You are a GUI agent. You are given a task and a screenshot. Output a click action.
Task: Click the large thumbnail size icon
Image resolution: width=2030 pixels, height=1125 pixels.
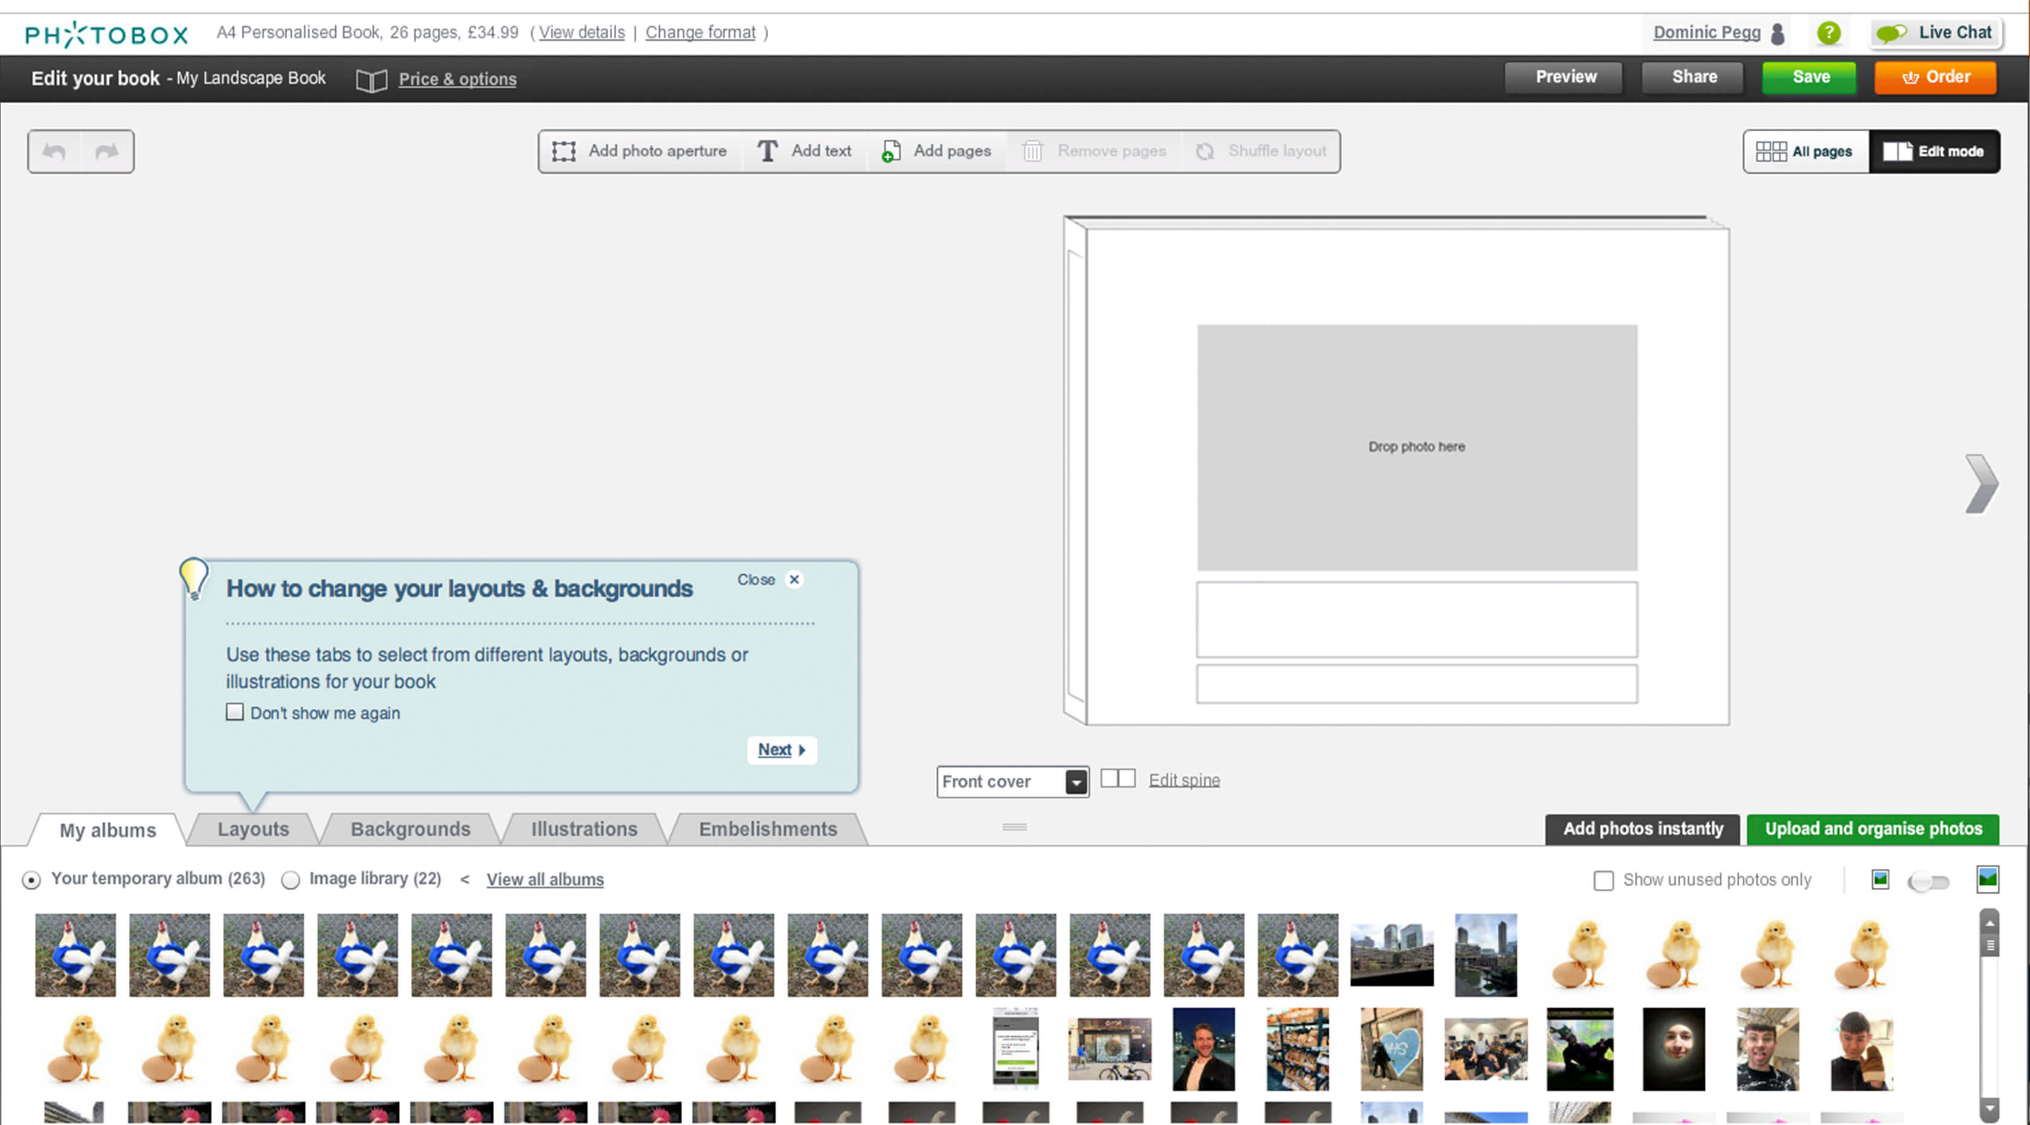point(1988,879)
